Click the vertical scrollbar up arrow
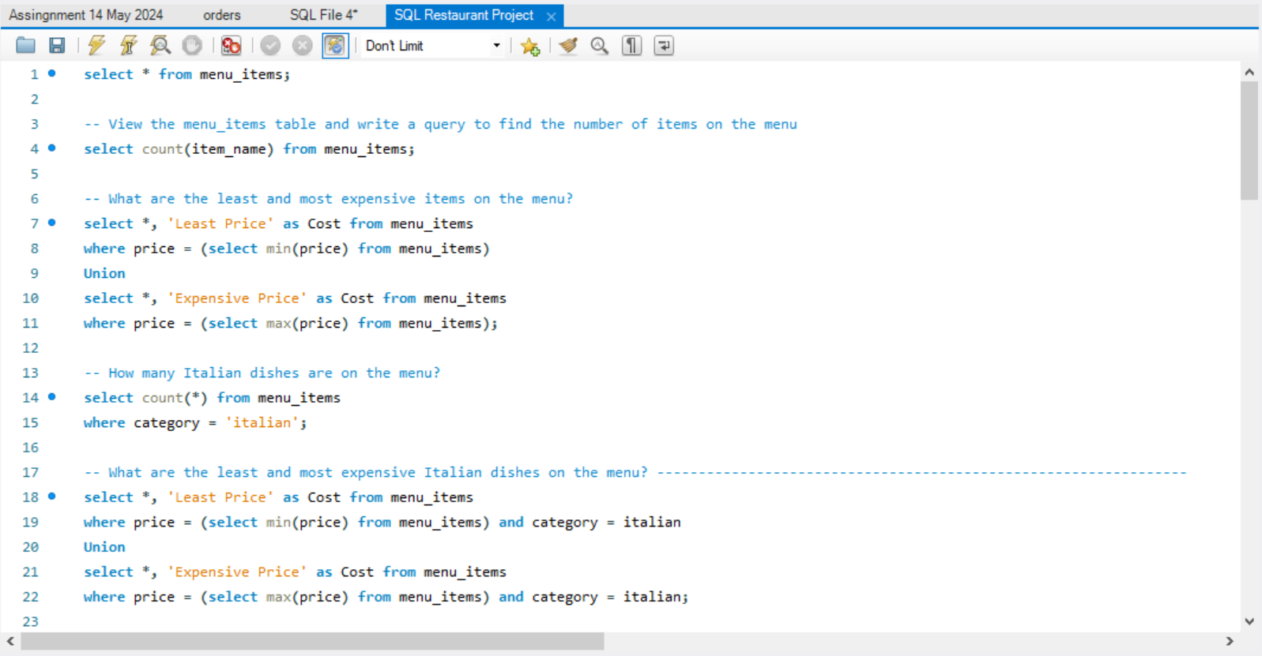 [1249, 72]
